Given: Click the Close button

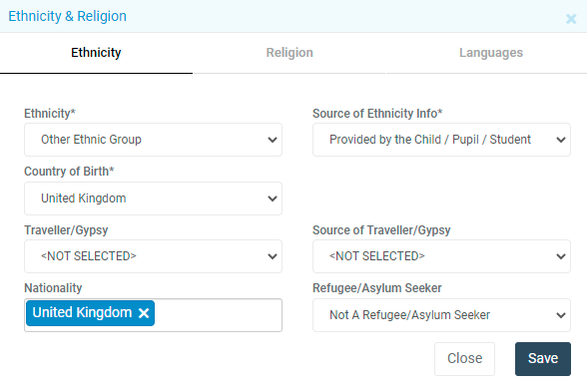Looking at the screenshot, I should coord(464,359).
